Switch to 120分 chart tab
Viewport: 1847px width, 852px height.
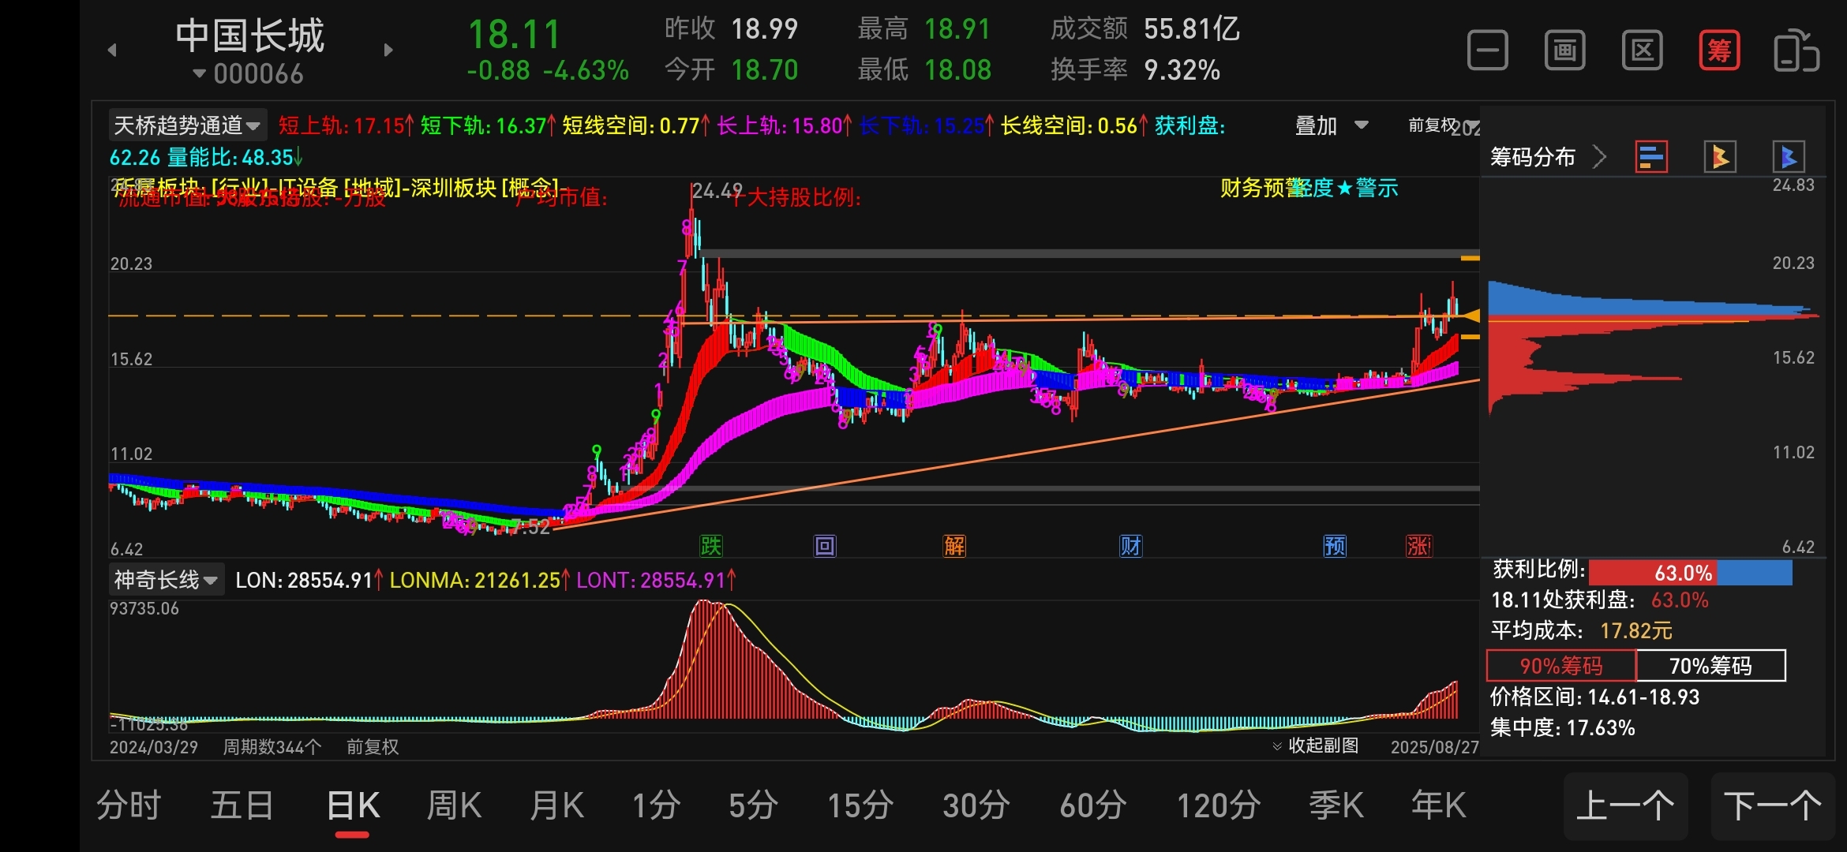(x=1218, y=806)
